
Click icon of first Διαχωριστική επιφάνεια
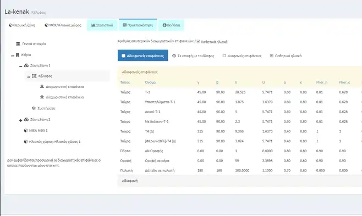coord(42,86)
